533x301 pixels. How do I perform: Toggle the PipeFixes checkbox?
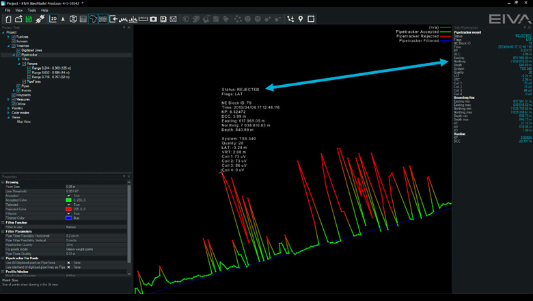tap(24, 81)
